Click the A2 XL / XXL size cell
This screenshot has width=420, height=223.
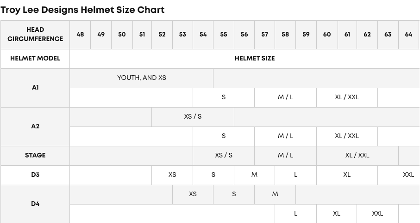[347, 136]
